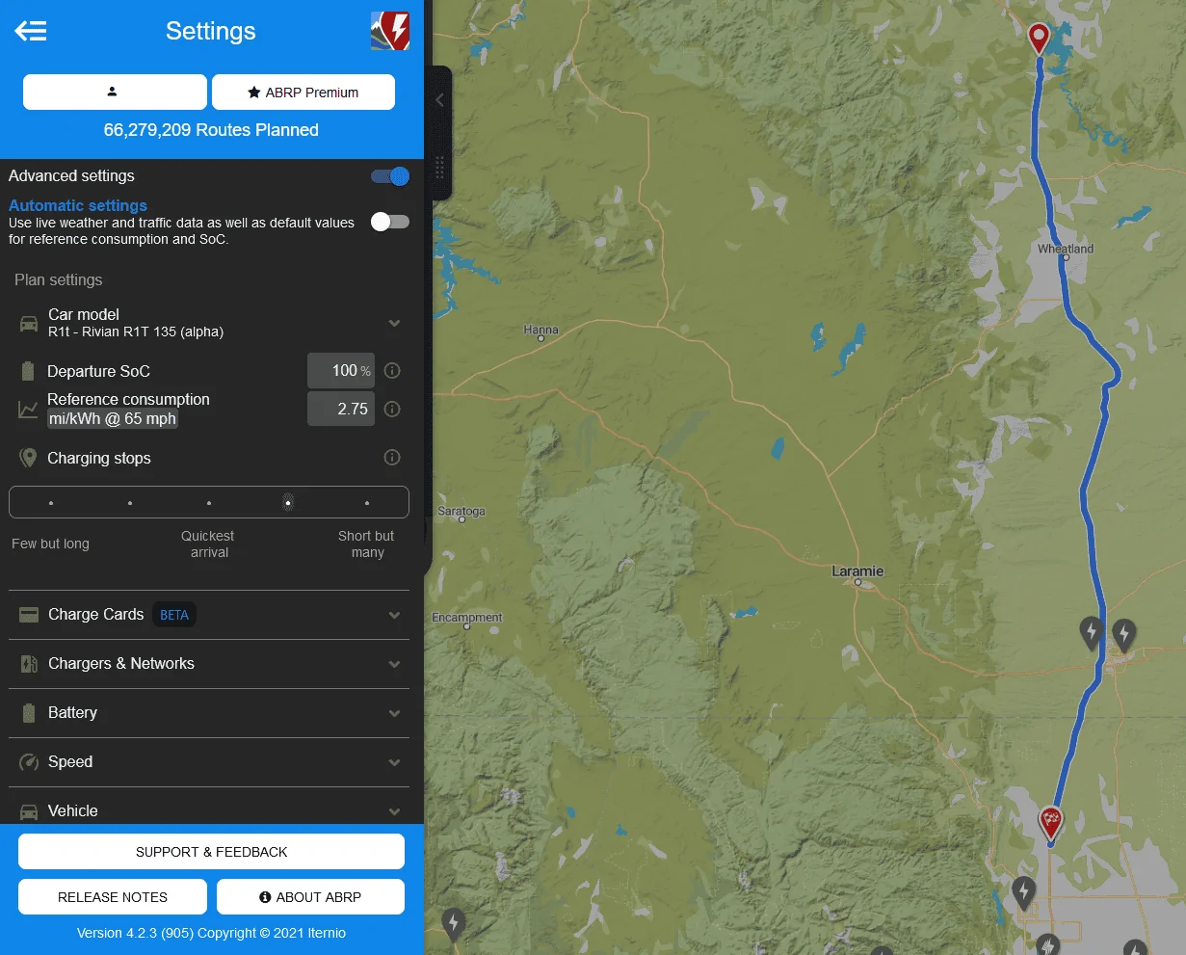Click the left charger marker near Cheyenne
Viewport: 1186px width, 955px height.
1091,634
